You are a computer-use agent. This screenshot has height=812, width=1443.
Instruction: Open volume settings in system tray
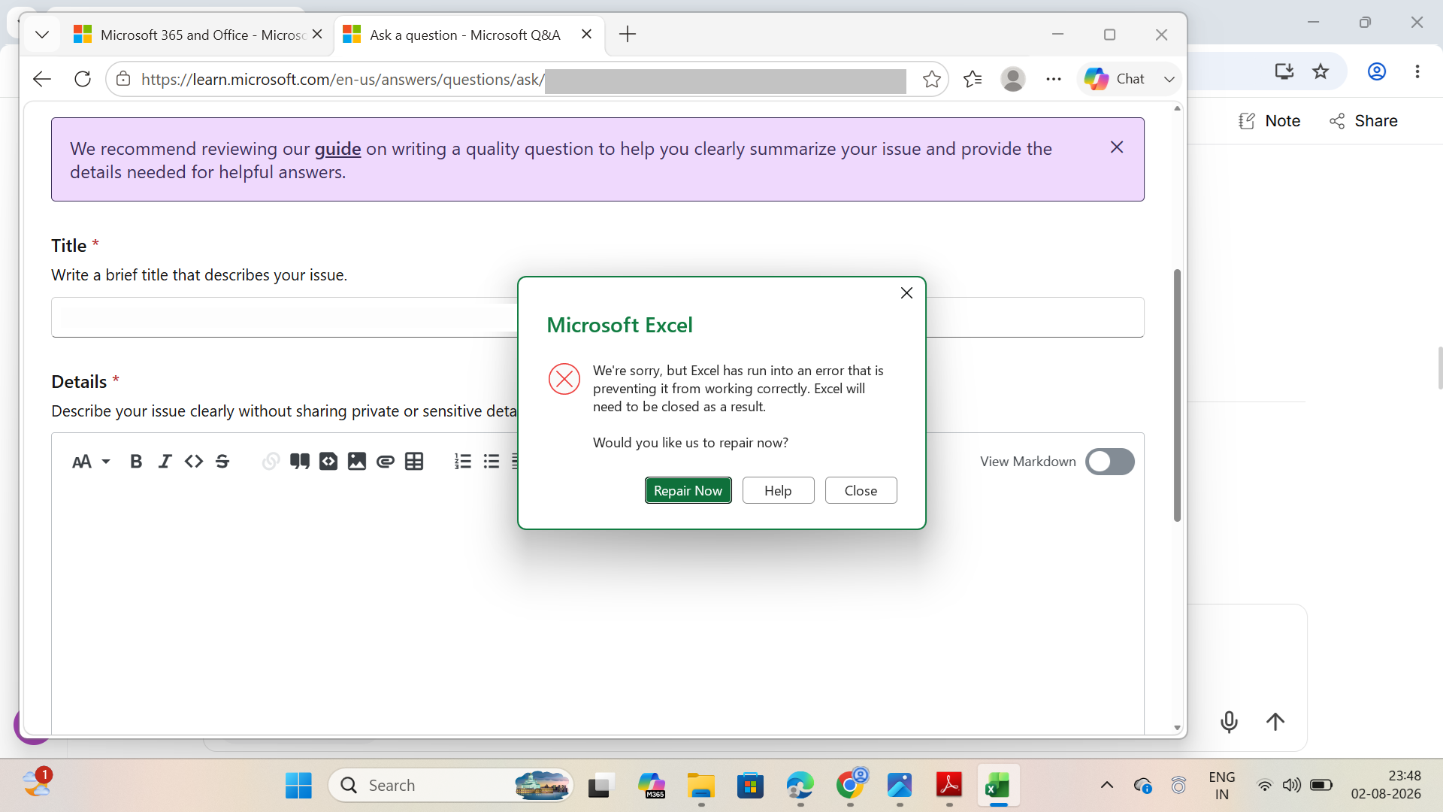[x=1291, y=786]
